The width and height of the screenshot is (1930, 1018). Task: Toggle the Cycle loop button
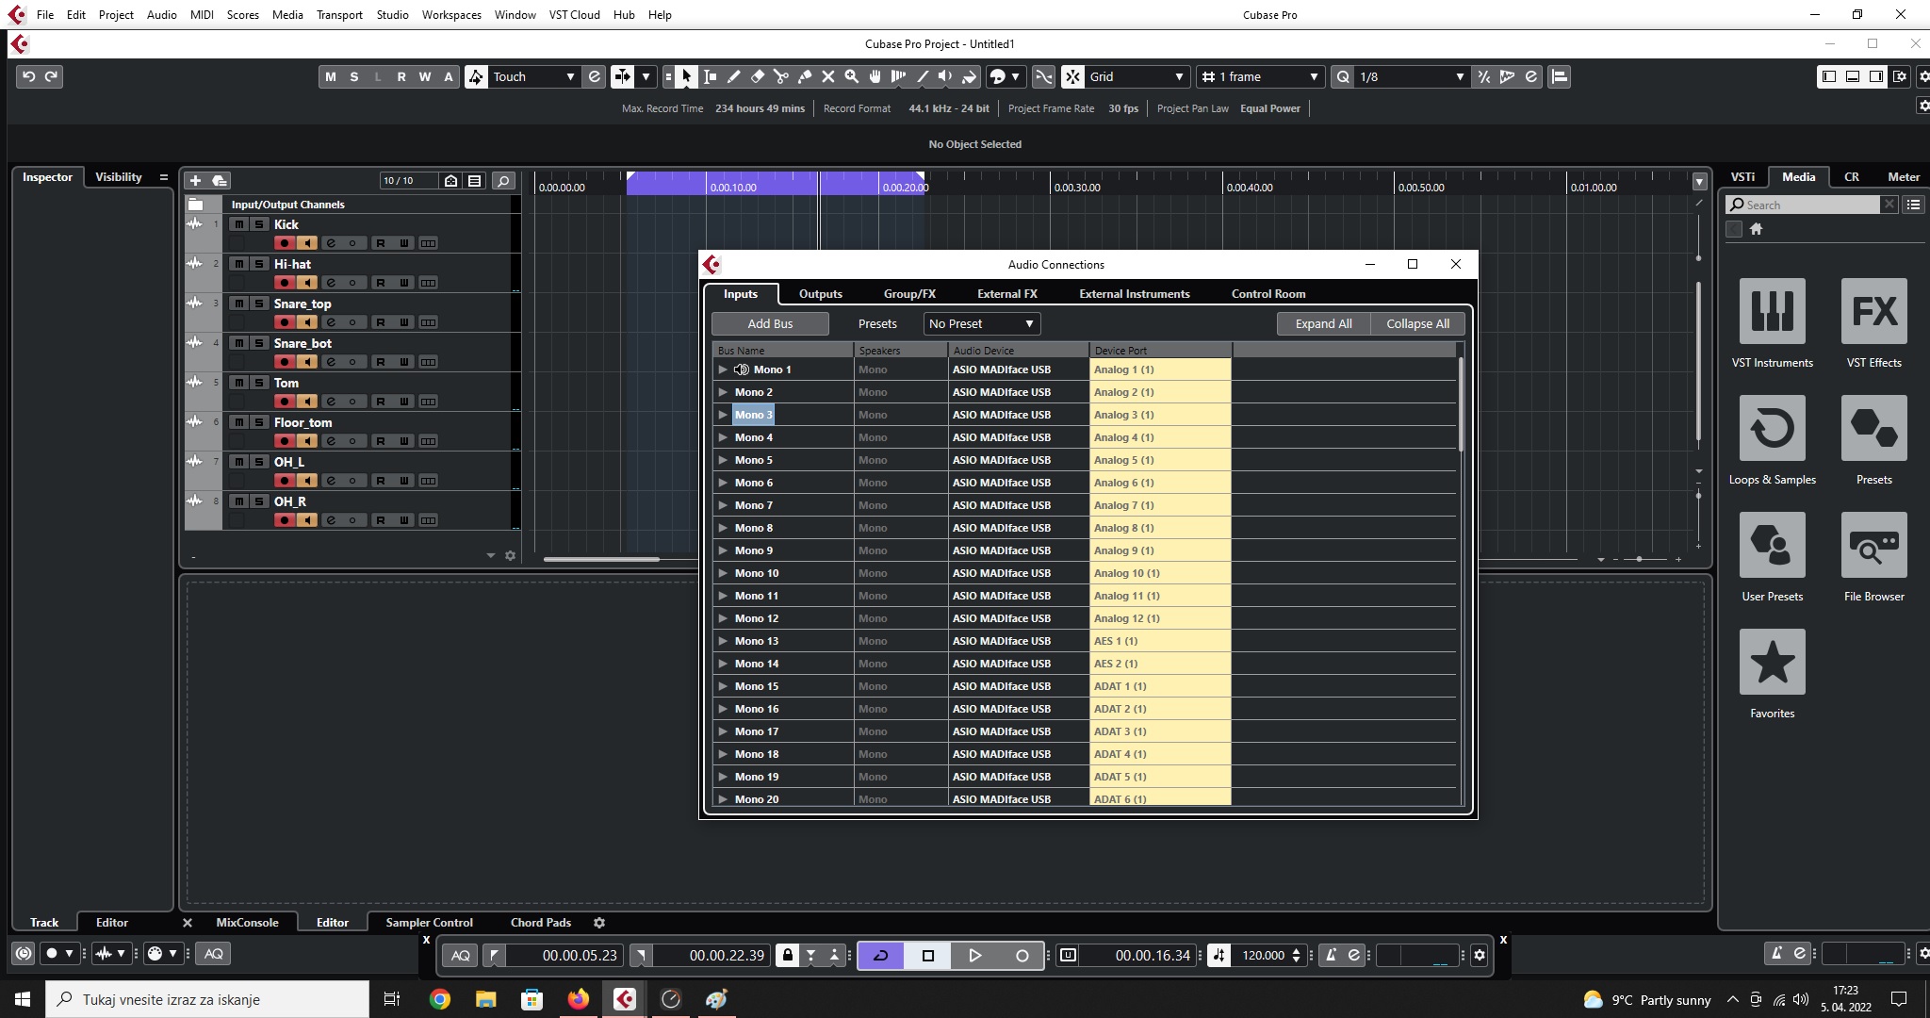click(x=881, y=955)
